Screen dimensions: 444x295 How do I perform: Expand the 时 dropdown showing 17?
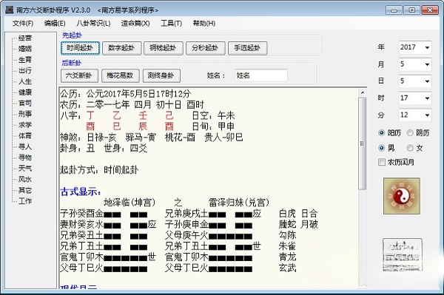point(415,98)
